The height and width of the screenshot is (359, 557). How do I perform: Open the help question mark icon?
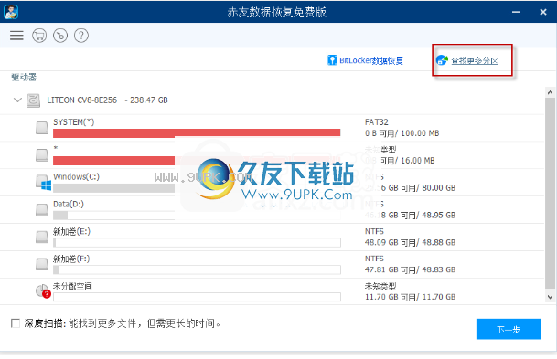pos(81,36)
